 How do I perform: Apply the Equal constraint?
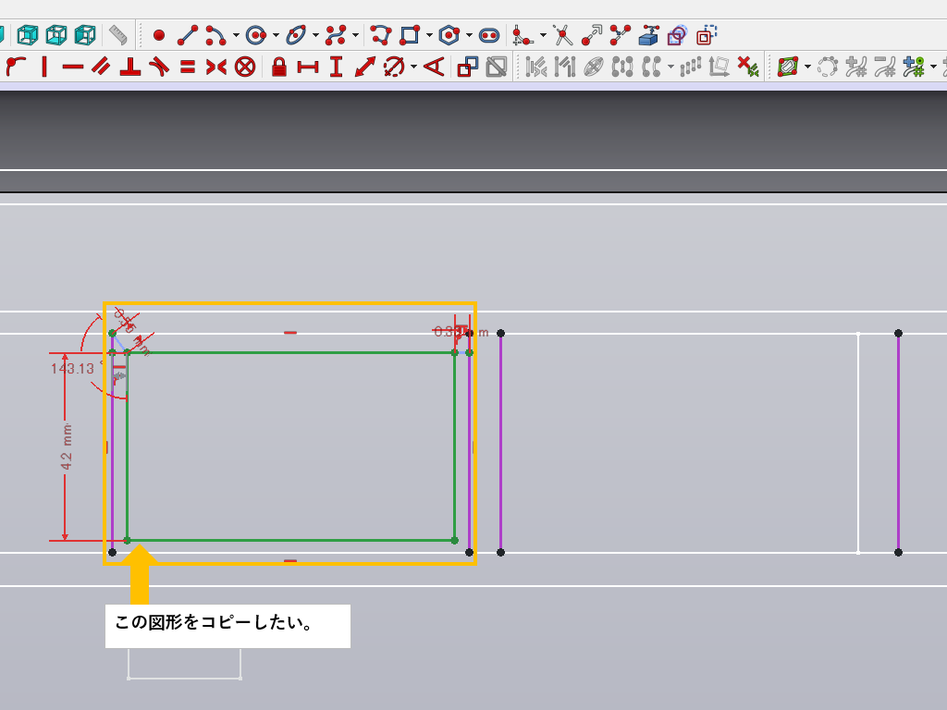188,67
